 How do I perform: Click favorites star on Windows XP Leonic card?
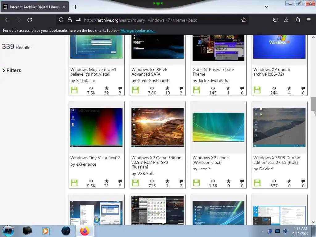pos(228,181)
